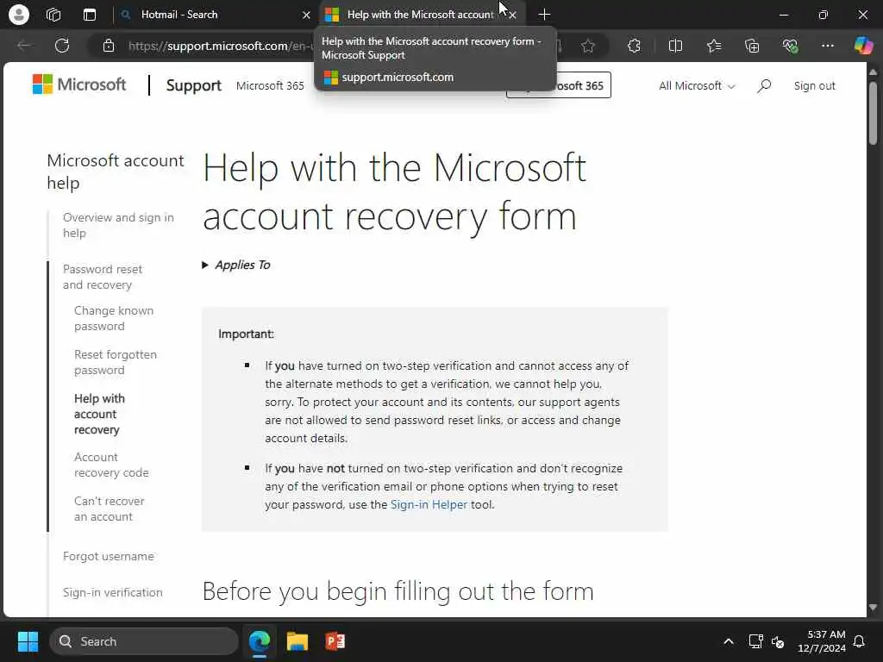Open Sign-in verification section
The height and width of the screenshot is (662, 883).
click(113, 592)
